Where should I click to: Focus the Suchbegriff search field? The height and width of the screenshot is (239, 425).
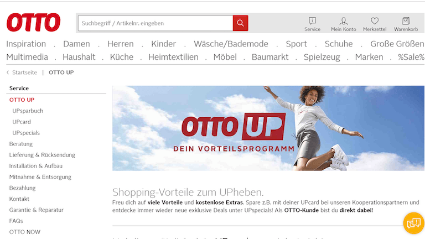[x=156, y=23]
